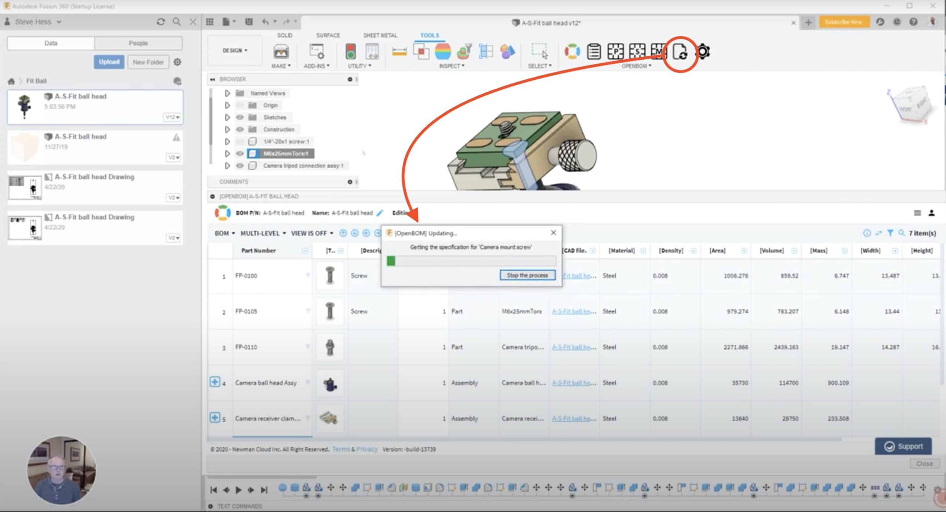Run the Interference check tool
The width and height of the screenshot is (946, 512).
421,51
